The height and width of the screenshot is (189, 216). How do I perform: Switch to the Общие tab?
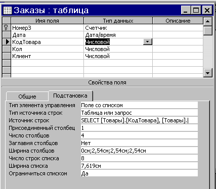(27, 97)
